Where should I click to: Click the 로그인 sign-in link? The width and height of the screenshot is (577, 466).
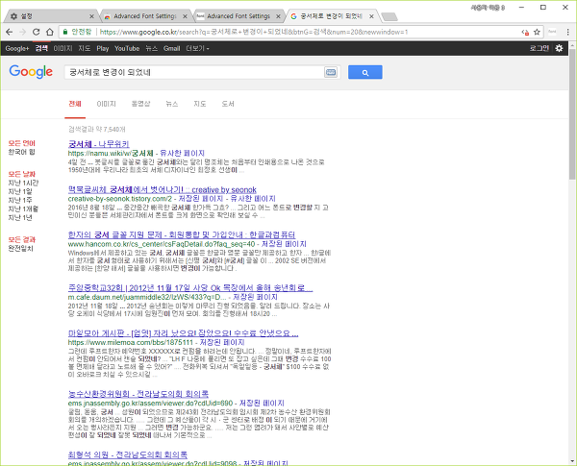pyautogui.click(x=539, y=48)
